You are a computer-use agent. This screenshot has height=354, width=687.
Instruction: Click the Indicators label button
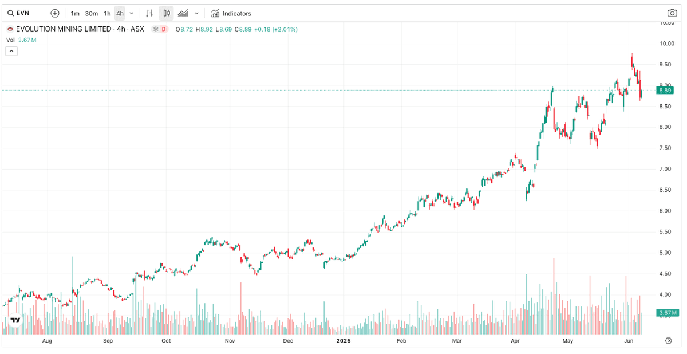[236, 13]
